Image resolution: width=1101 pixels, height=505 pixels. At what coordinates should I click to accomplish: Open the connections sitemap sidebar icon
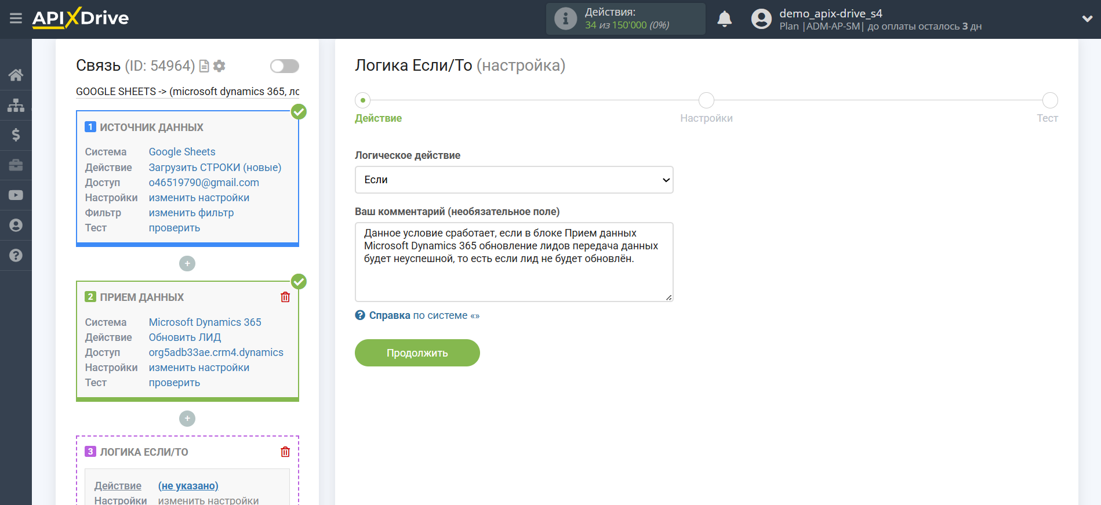pyautogui.click(x=16, y=105)
